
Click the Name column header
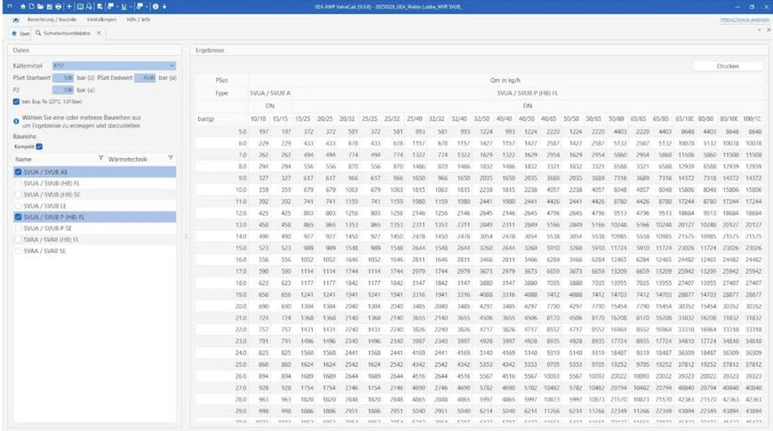23,159
